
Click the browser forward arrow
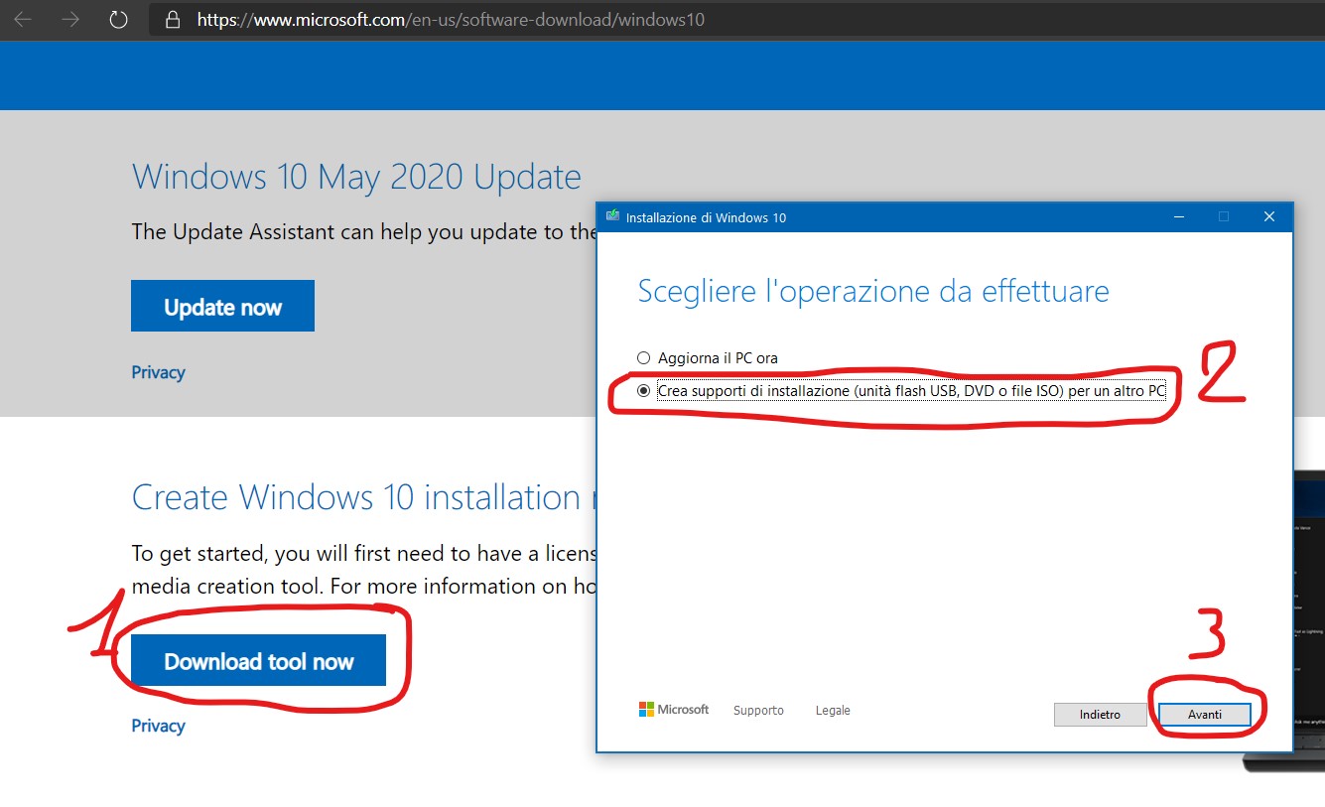coord(70,20)
